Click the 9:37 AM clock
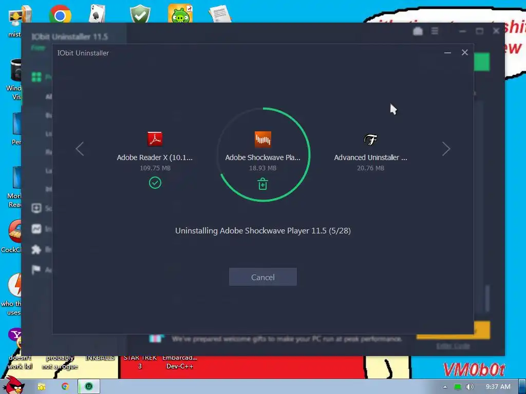Screen dimensions: 526x394 [x=498, y=387]
